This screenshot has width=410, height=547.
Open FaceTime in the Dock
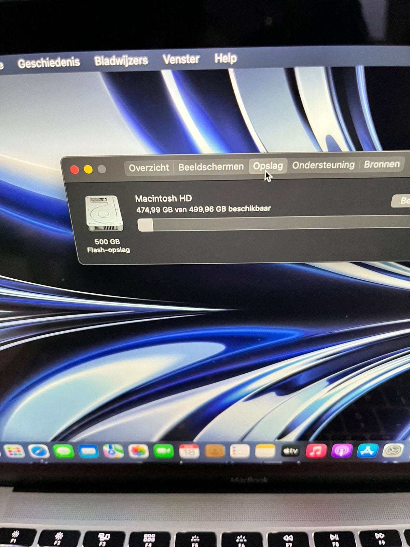(163, 452)
